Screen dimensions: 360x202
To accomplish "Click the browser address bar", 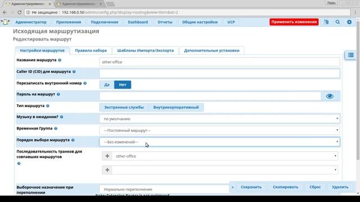I will coord(187,12).
